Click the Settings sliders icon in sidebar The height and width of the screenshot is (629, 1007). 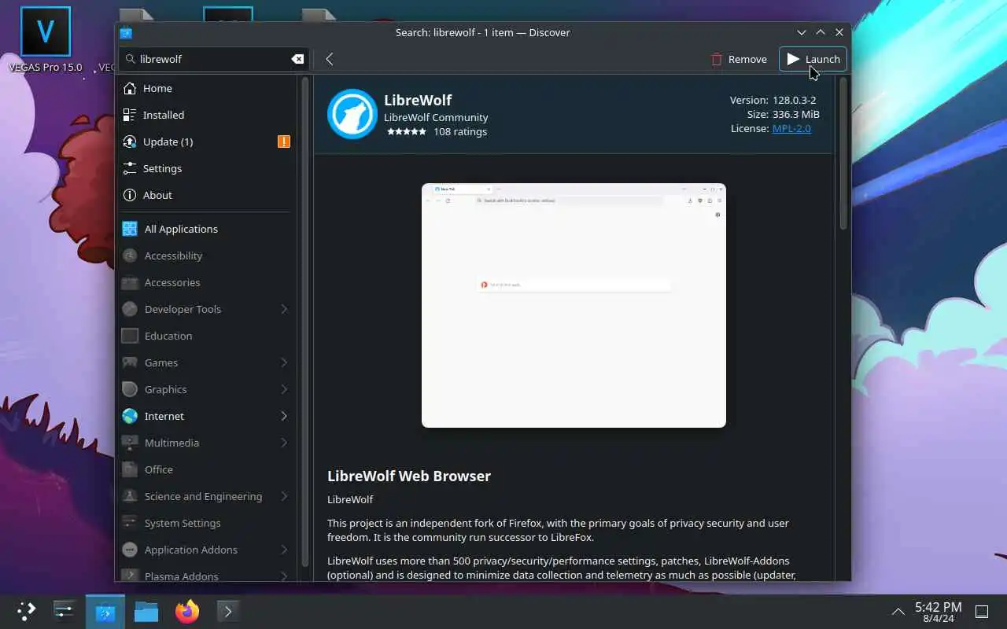pyautogui.click(x=130, y=168)
